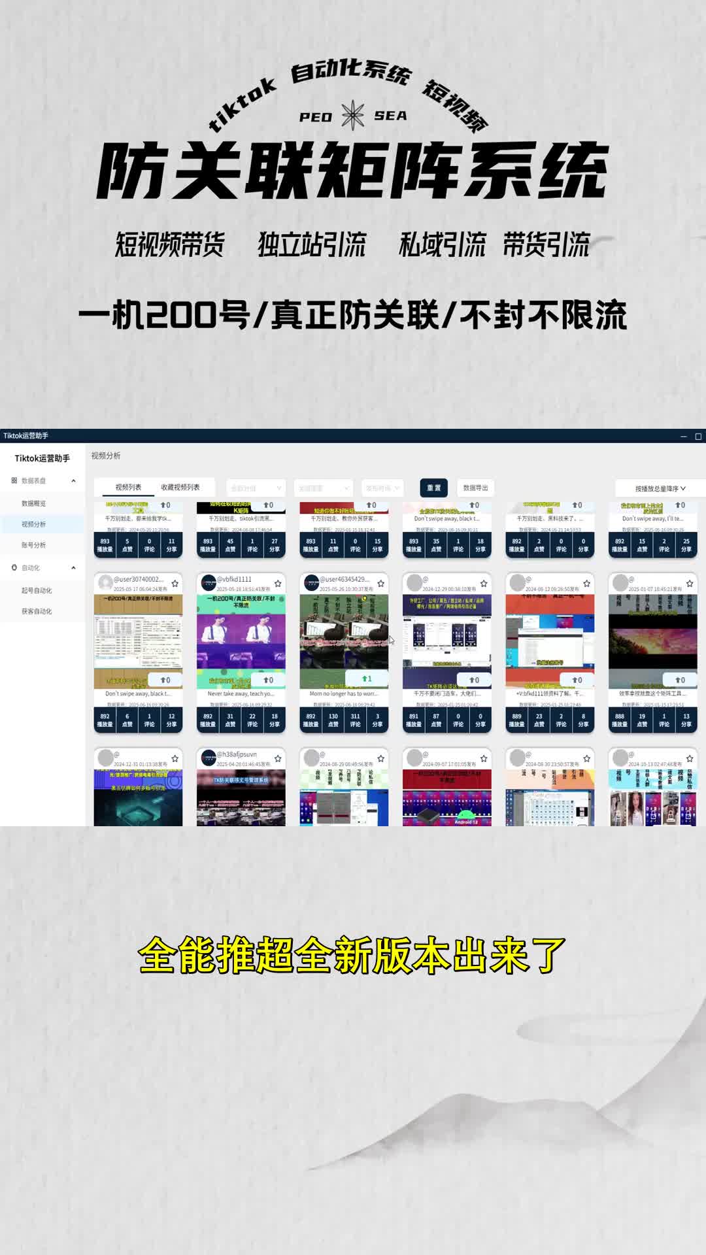Viewport: 706px width, 1255px height.
Task: Open the @user30740002 video thumbnail
Action: click(138, 641)
